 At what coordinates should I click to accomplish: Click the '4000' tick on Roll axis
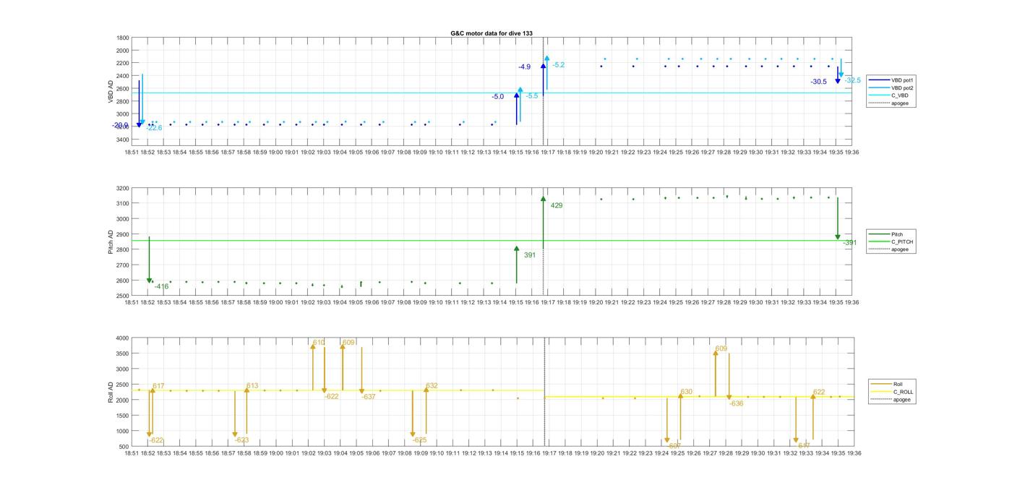pyautogui.click(x=123, y=338)
